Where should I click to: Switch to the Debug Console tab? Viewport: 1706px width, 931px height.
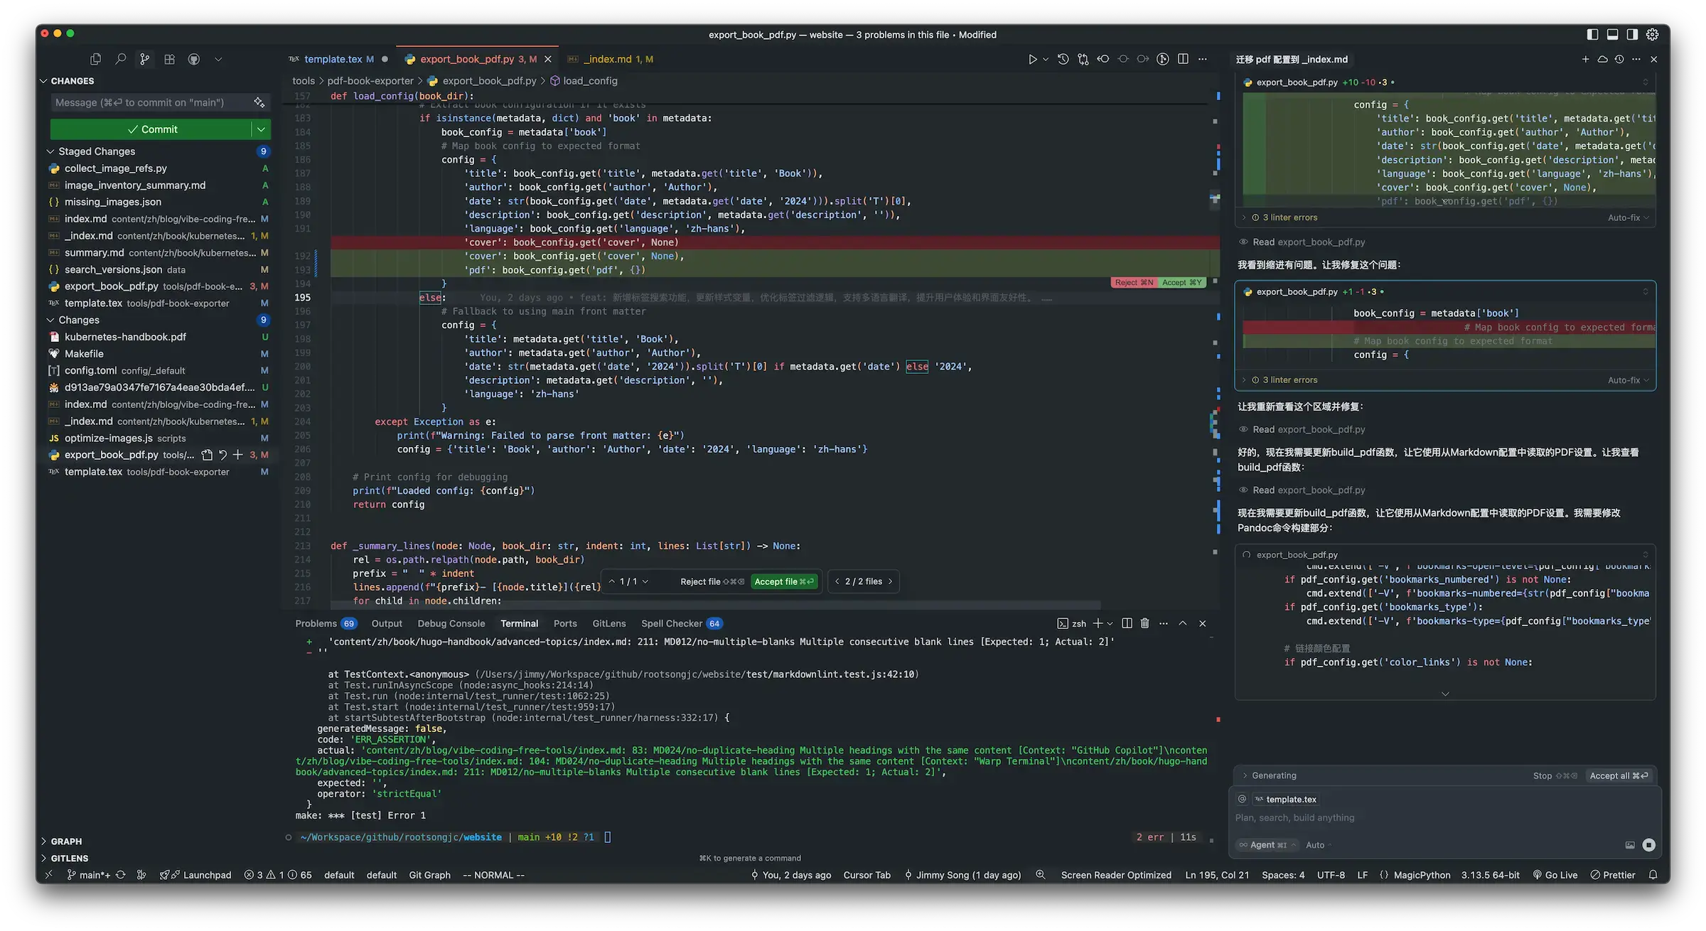451,623
